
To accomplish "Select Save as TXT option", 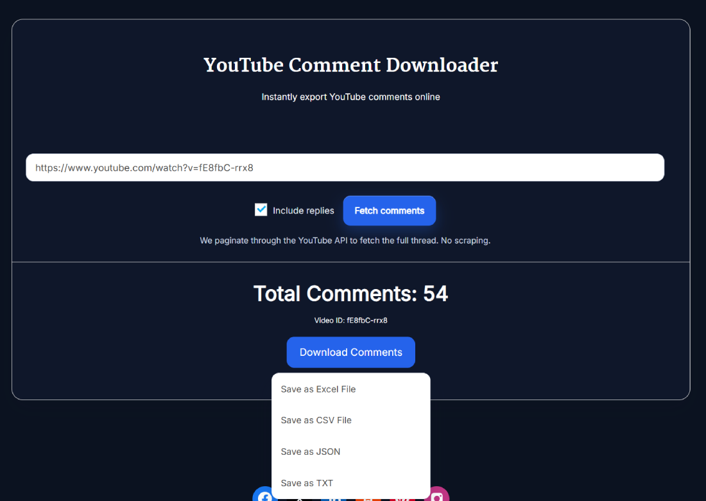I will [x=350, y=483].
